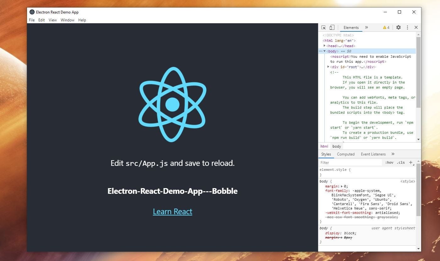
Task: Add a new style rule with the plus icon
Action: (411, 162)
